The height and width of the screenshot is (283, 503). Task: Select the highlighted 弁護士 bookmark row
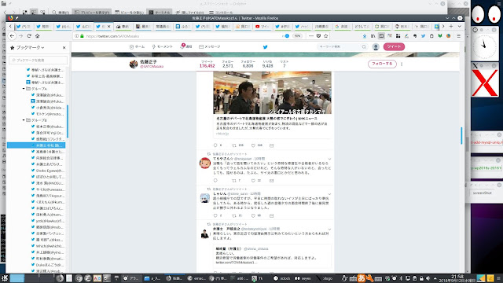pyautogui.click(x=36, y=145)
